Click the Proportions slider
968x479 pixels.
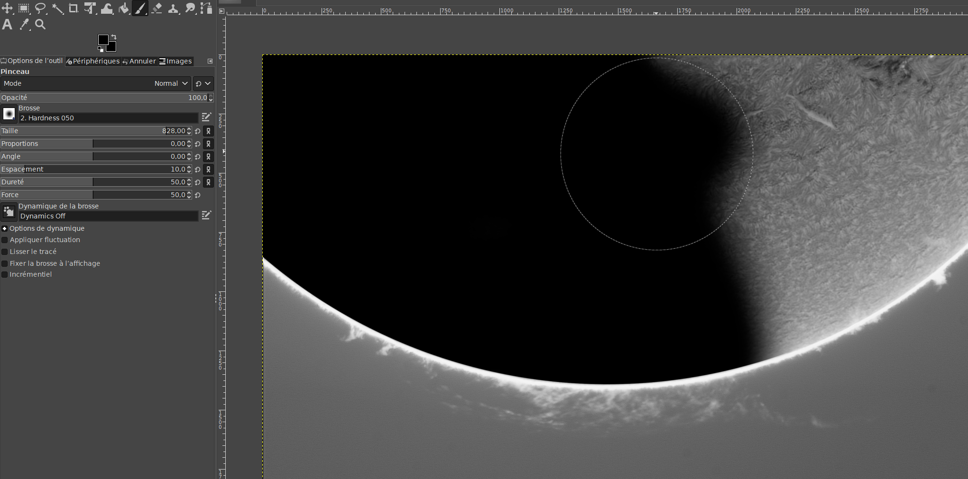pyautogui.click(x=96, y=144)
